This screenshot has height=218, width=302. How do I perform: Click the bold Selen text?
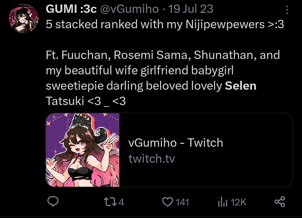tap(240, 86)
